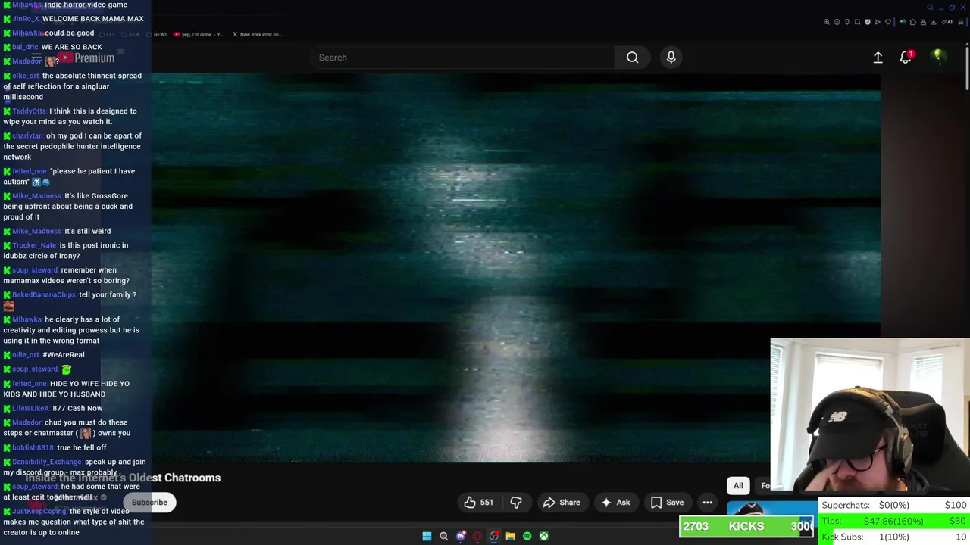The width and height of the screenshot is (970, 545).
Task: Open the AI assistant toolbar icon
Action: 947,22
